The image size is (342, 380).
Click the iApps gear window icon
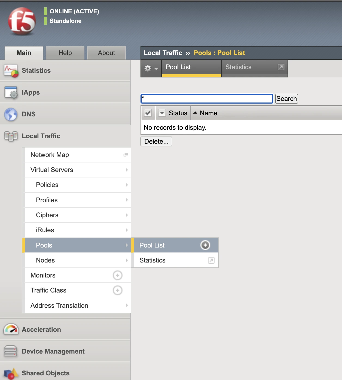pyautogui.click(x=11, y=93)
